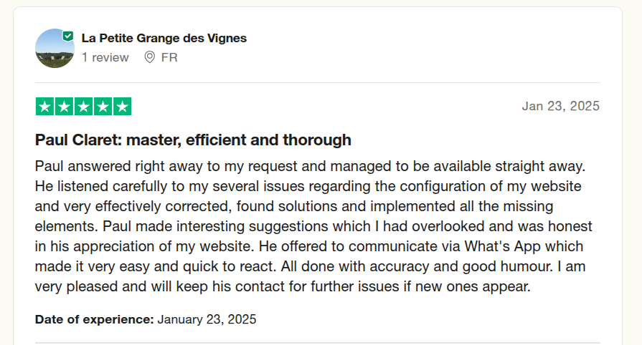This screenshot has height=345, width=642.
Task: Open La Petite Grange des Vignes profile
Action: [x=164, y=38]
